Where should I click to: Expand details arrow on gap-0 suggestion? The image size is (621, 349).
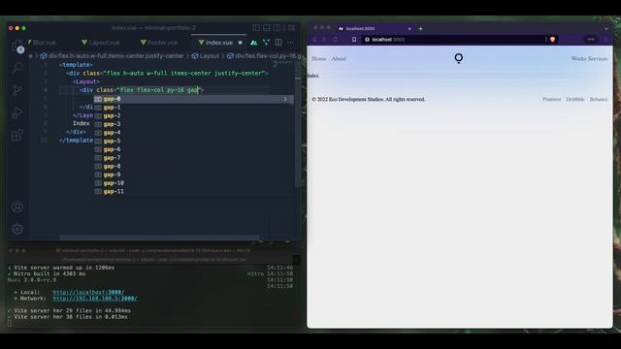click(285, 99)
